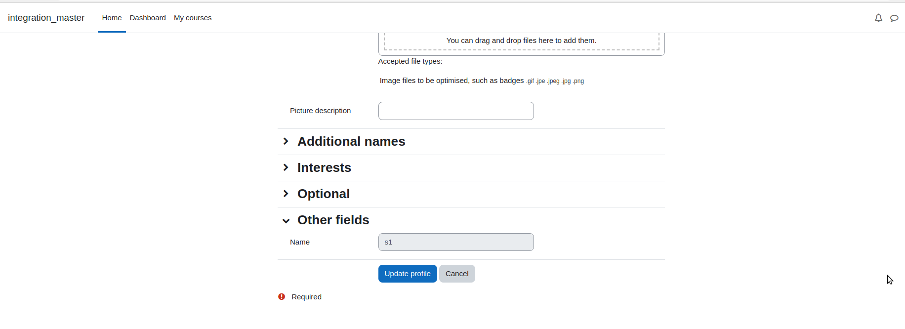Screen dimensions: 905x329
Task: Expand the Interests section heading
Action: (324, 167)
